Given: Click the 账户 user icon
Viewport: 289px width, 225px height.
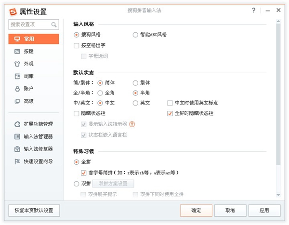Looking at the screenshot, I should coord(17,89).
